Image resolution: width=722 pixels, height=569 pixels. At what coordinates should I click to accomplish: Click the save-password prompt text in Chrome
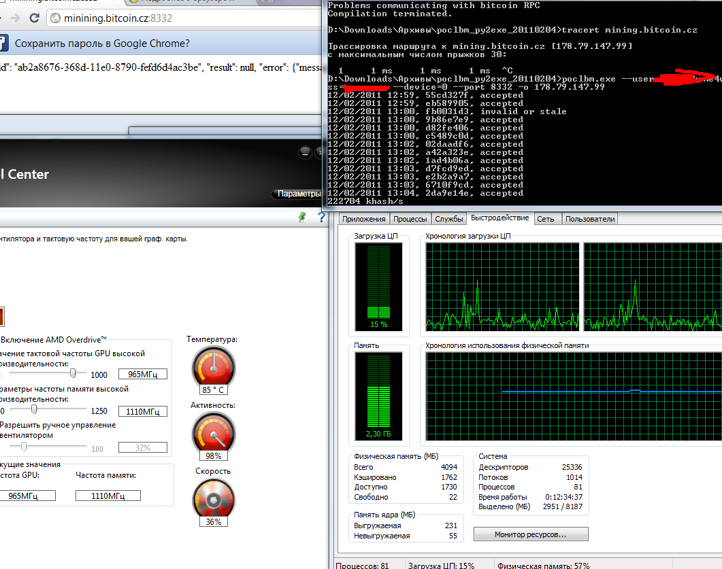[102, 44]
